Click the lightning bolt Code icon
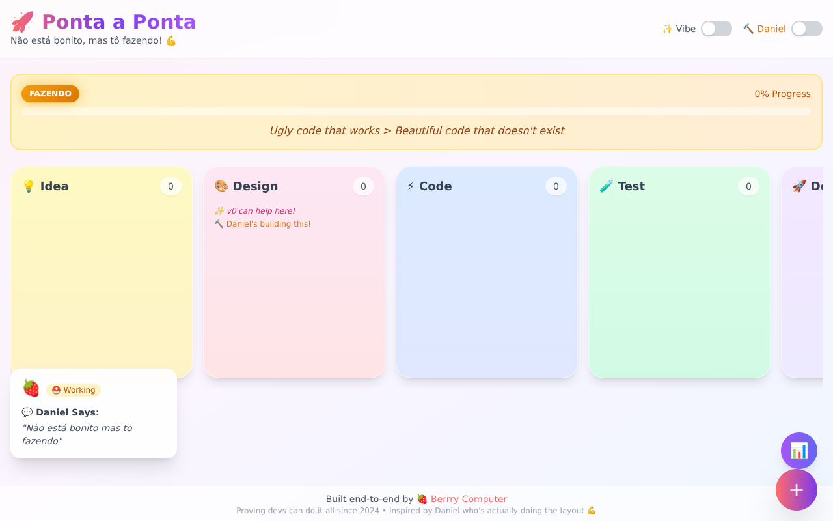The height and width of the screenshot is (521, 833). pos(411,186)
